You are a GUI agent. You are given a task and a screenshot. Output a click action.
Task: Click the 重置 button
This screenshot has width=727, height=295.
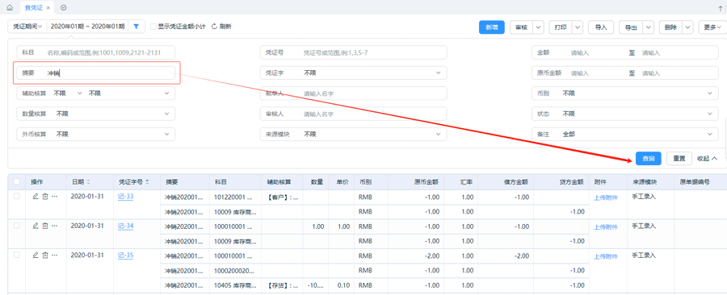[x=679, y=159]
